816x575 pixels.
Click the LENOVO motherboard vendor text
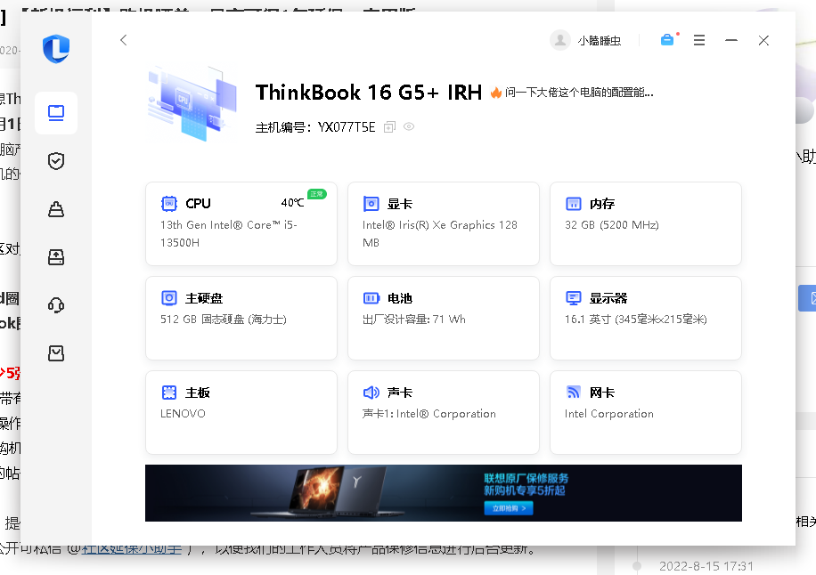coord(183,414)
